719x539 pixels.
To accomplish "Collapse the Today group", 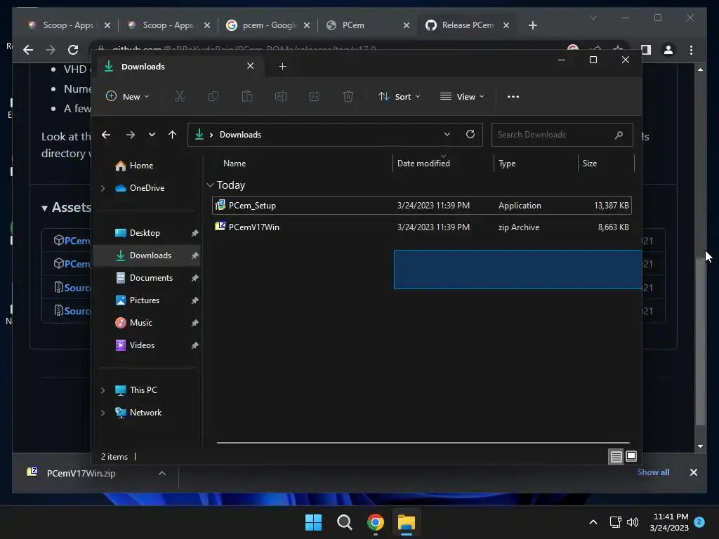I will tap(210, 185).
